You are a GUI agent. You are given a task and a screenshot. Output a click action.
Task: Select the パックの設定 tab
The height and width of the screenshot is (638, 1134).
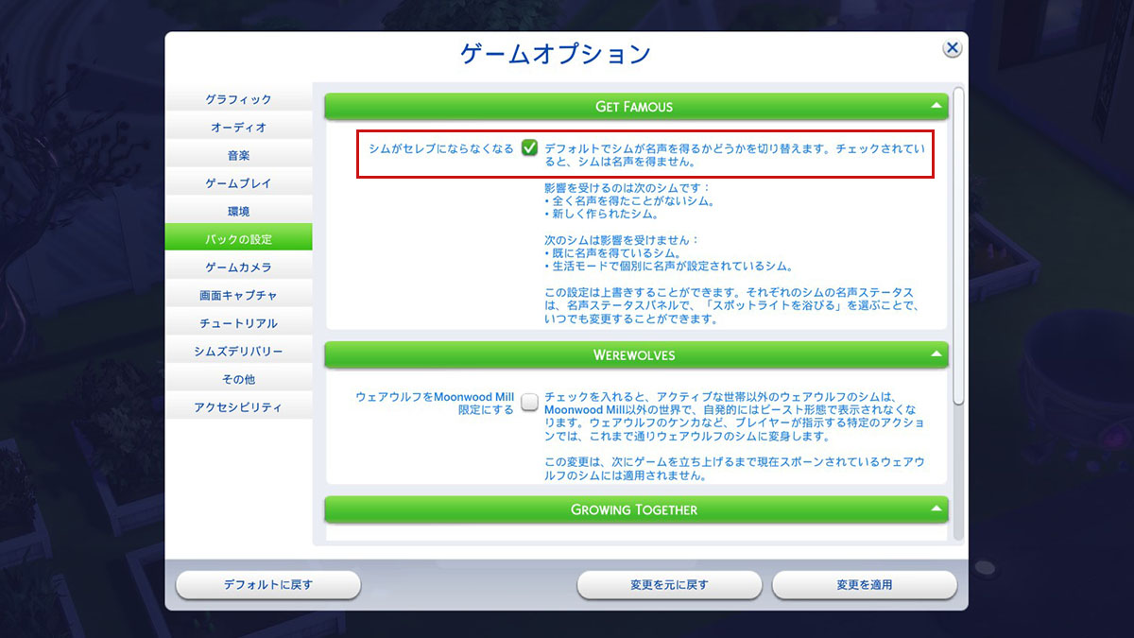pyautogui.click(x=238, y=239)
